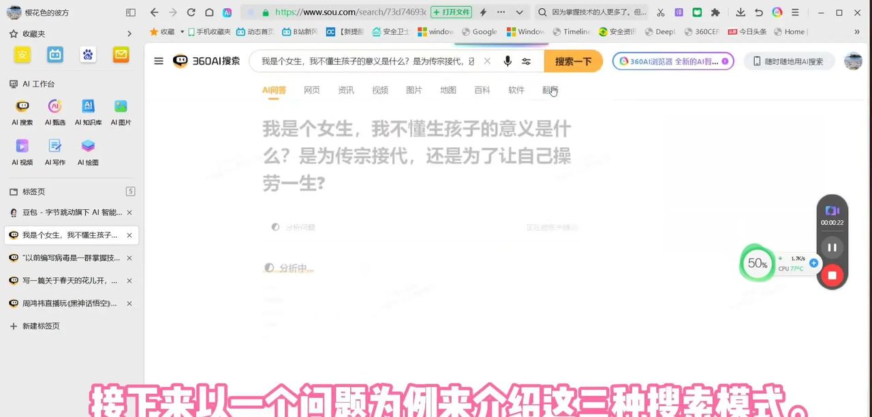Switch to the 图片 search results tab

click(414, 89)
